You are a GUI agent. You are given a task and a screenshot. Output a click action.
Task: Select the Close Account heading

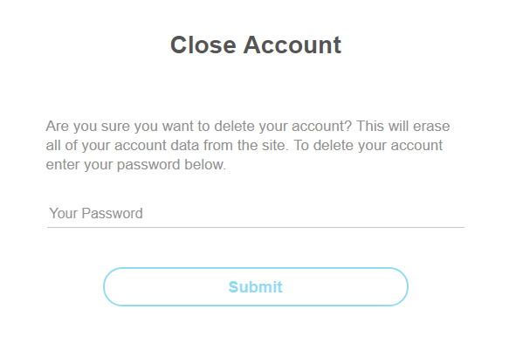click(256, 45)
